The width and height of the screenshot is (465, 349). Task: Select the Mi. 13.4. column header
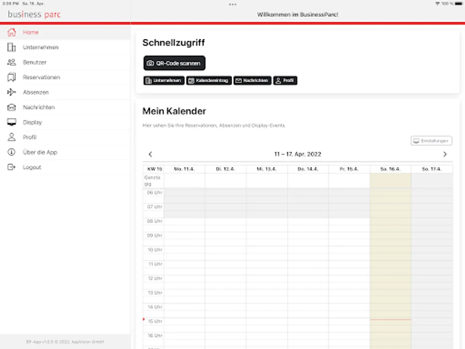[267, 169]
